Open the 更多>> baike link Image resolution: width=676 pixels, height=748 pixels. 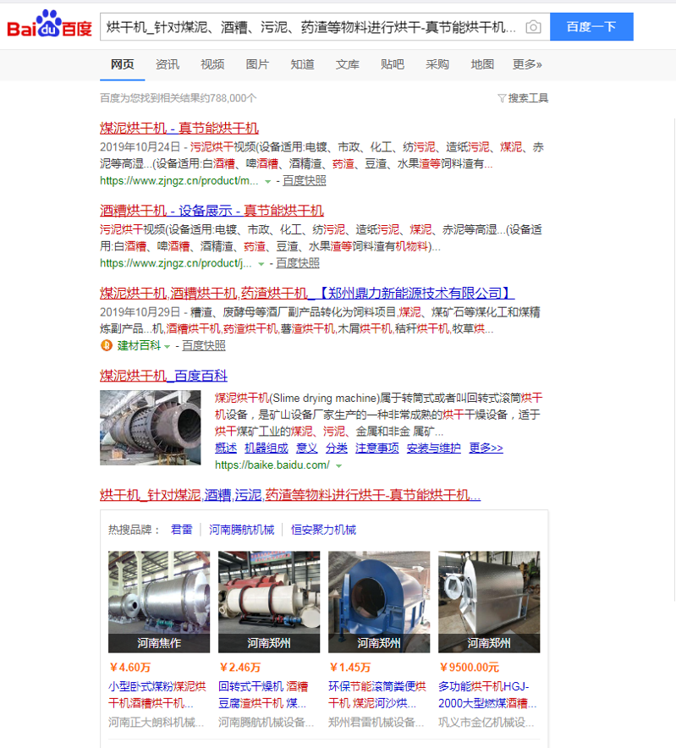(x=486, y=448)
